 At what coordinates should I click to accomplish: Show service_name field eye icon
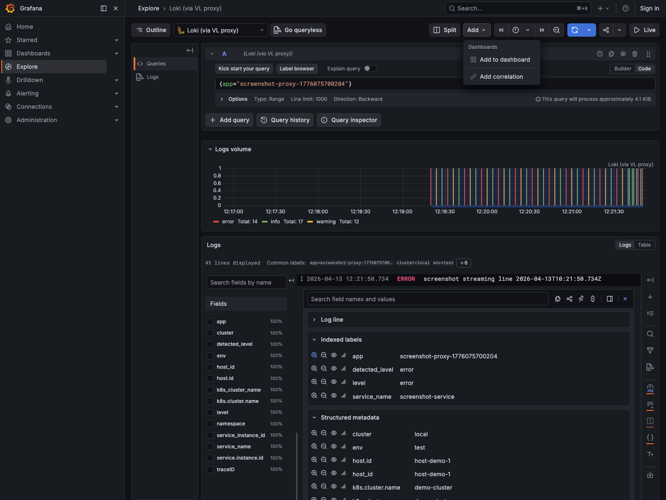[334, 396]
